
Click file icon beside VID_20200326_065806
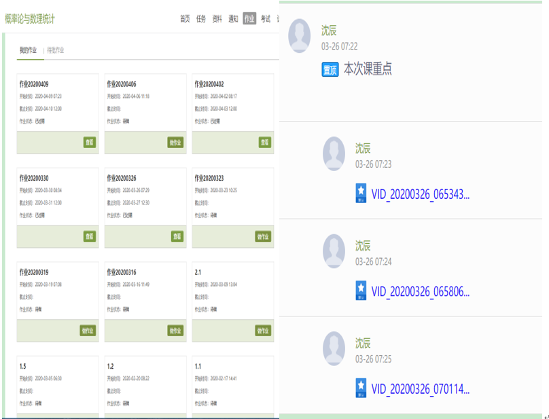(361, 291)
